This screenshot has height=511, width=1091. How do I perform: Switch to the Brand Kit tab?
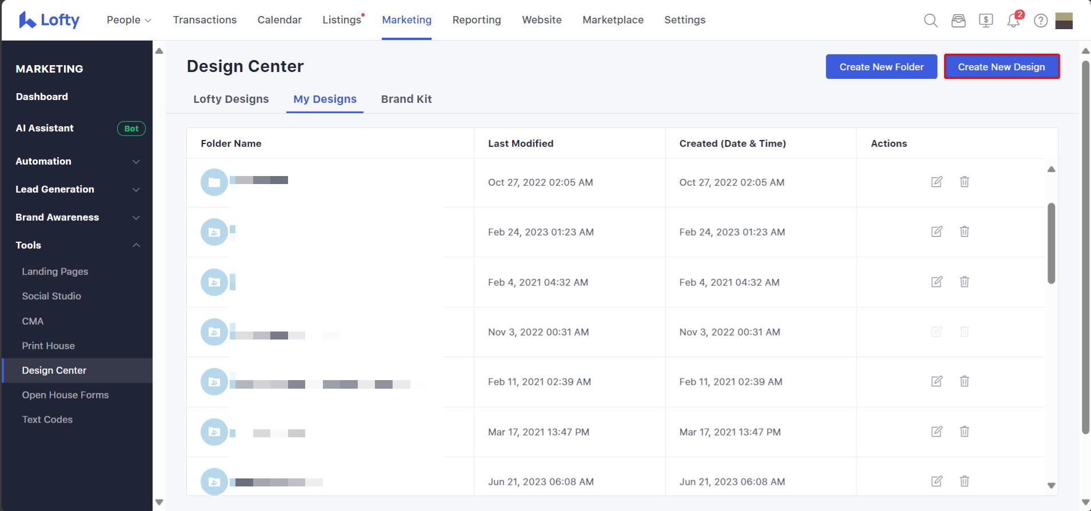click(406, 99)
